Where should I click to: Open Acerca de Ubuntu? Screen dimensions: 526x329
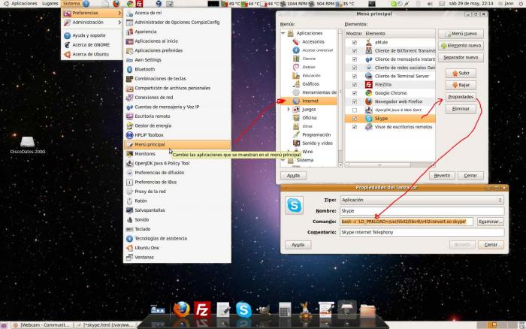point(92,54)
